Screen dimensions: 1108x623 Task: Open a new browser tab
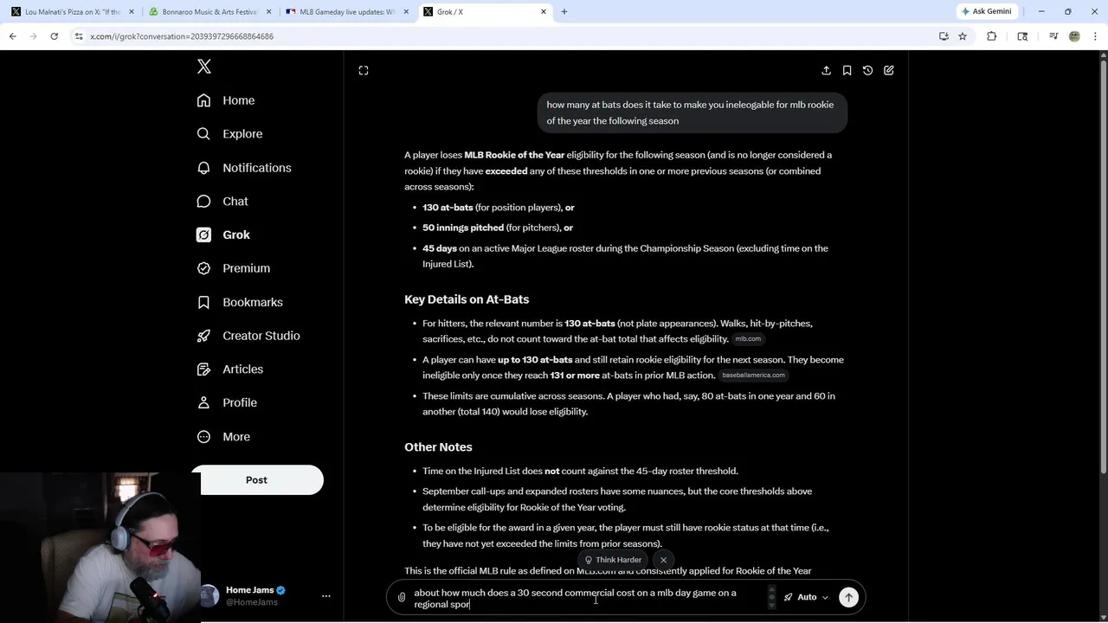[x=564, y=12]
